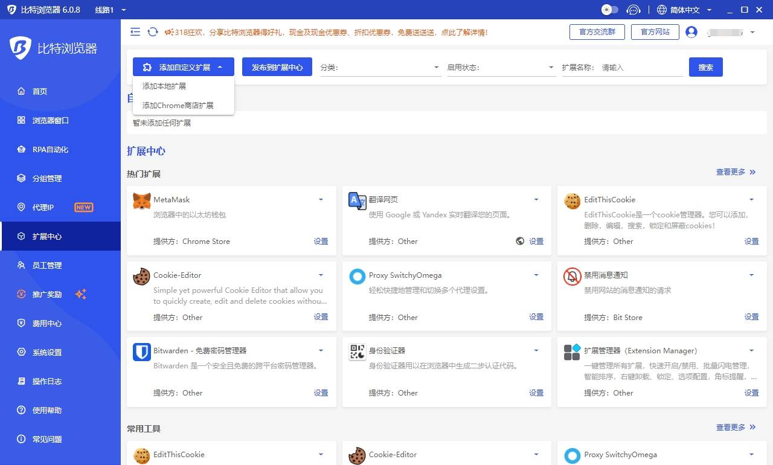Select 添加Chrome商店扩展 from the menu
773x465 pixels.
coord(177,105)
